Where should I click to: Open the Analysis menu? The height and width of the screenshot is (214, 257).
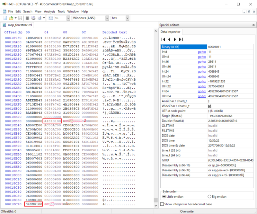[x=49, y=12]
